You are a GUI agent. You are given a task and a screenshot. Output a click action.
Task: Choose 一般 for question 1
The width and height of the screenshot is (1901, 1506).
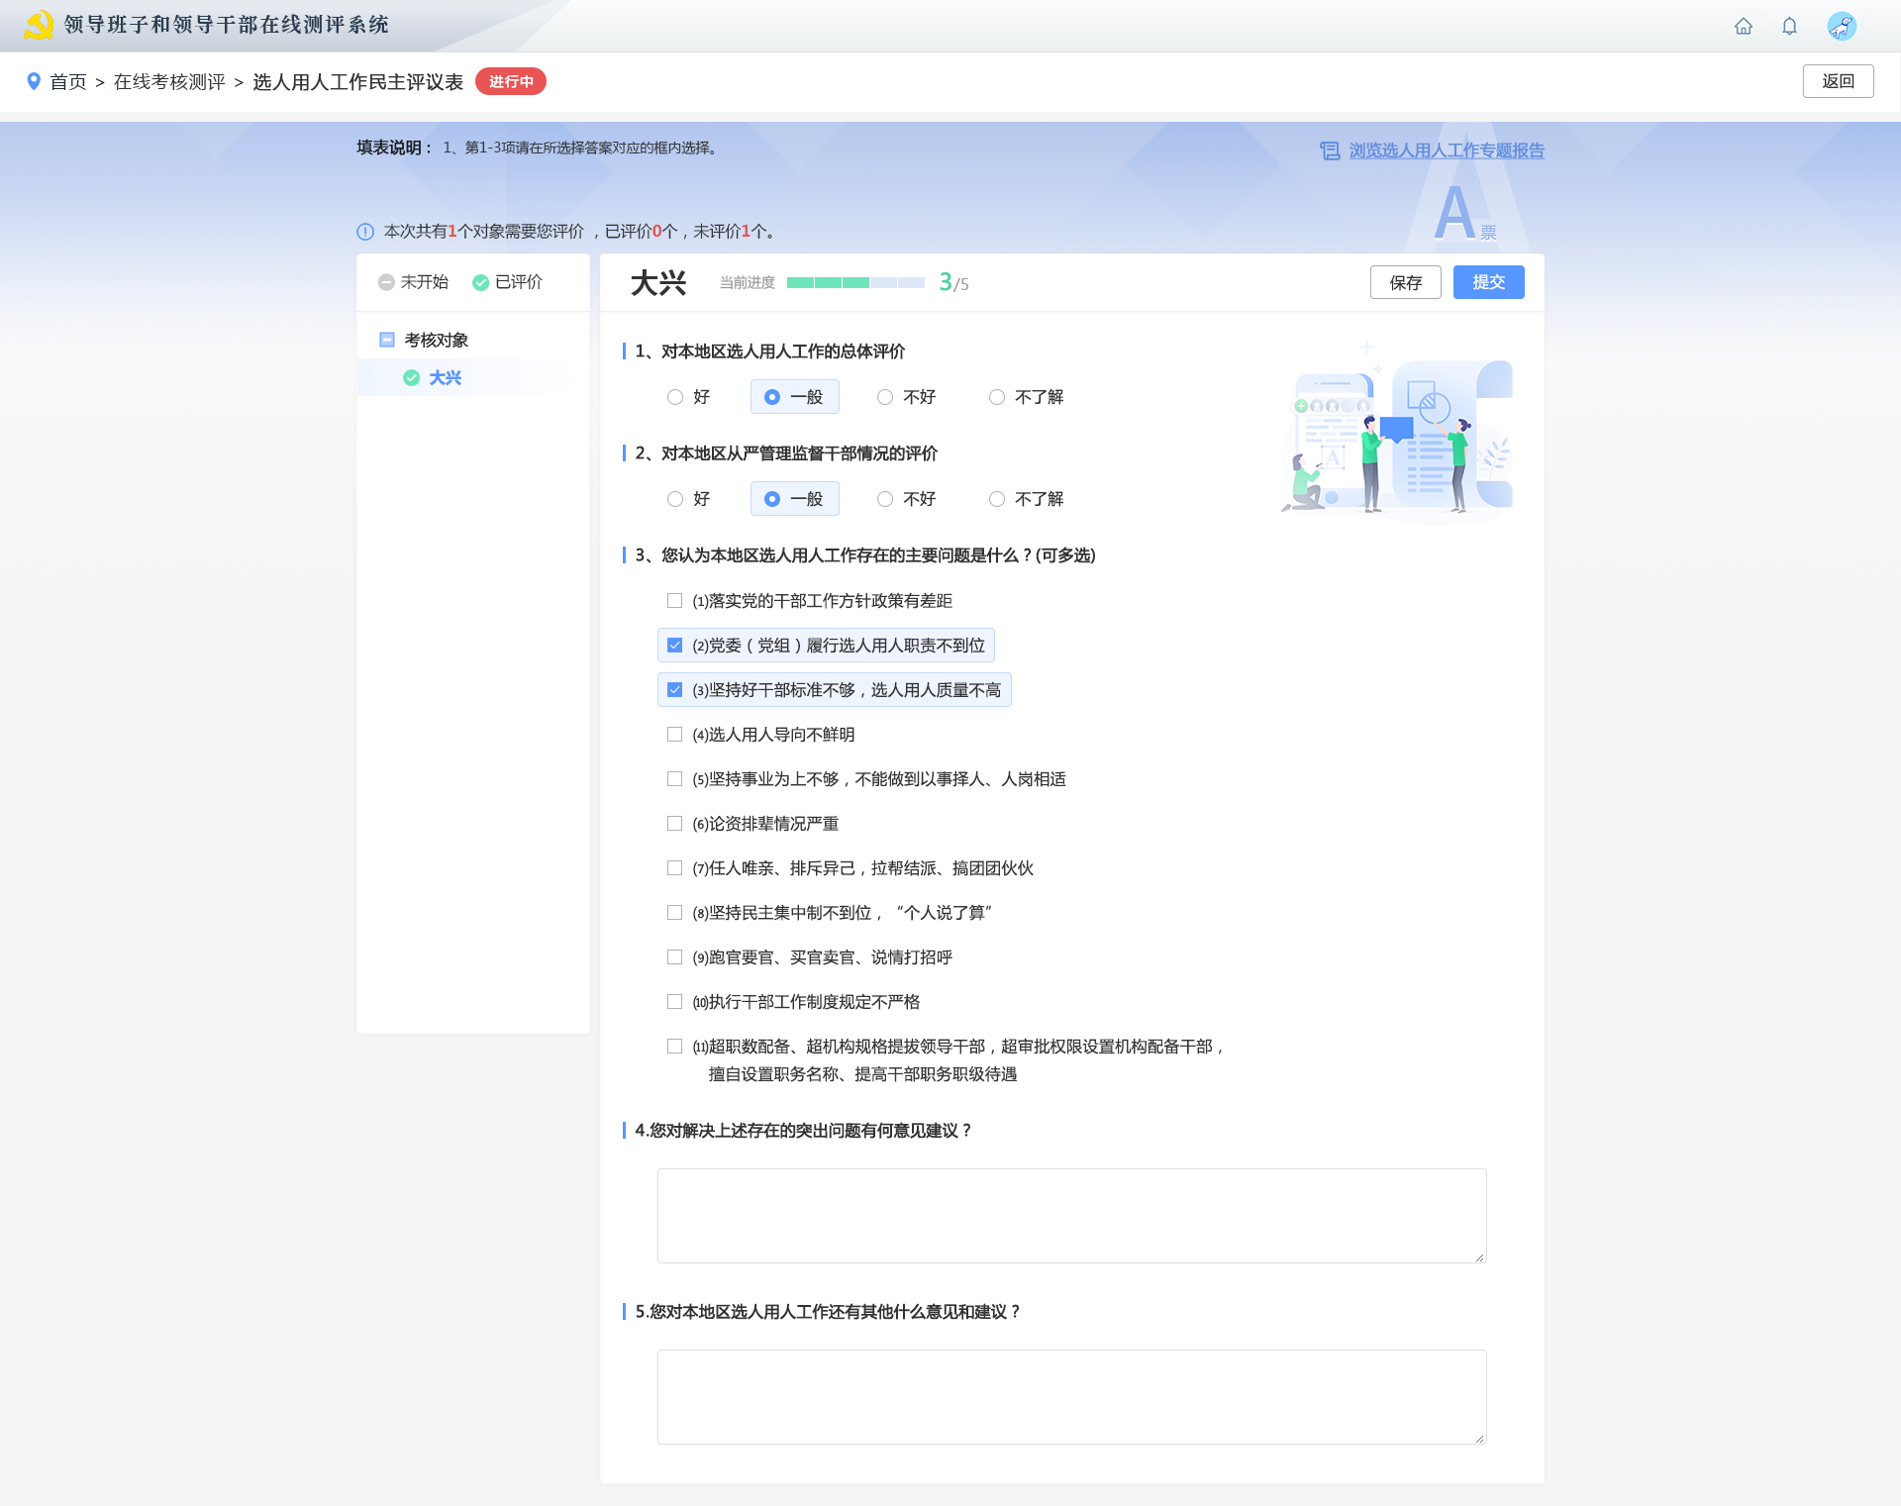[x=794, y=397]
